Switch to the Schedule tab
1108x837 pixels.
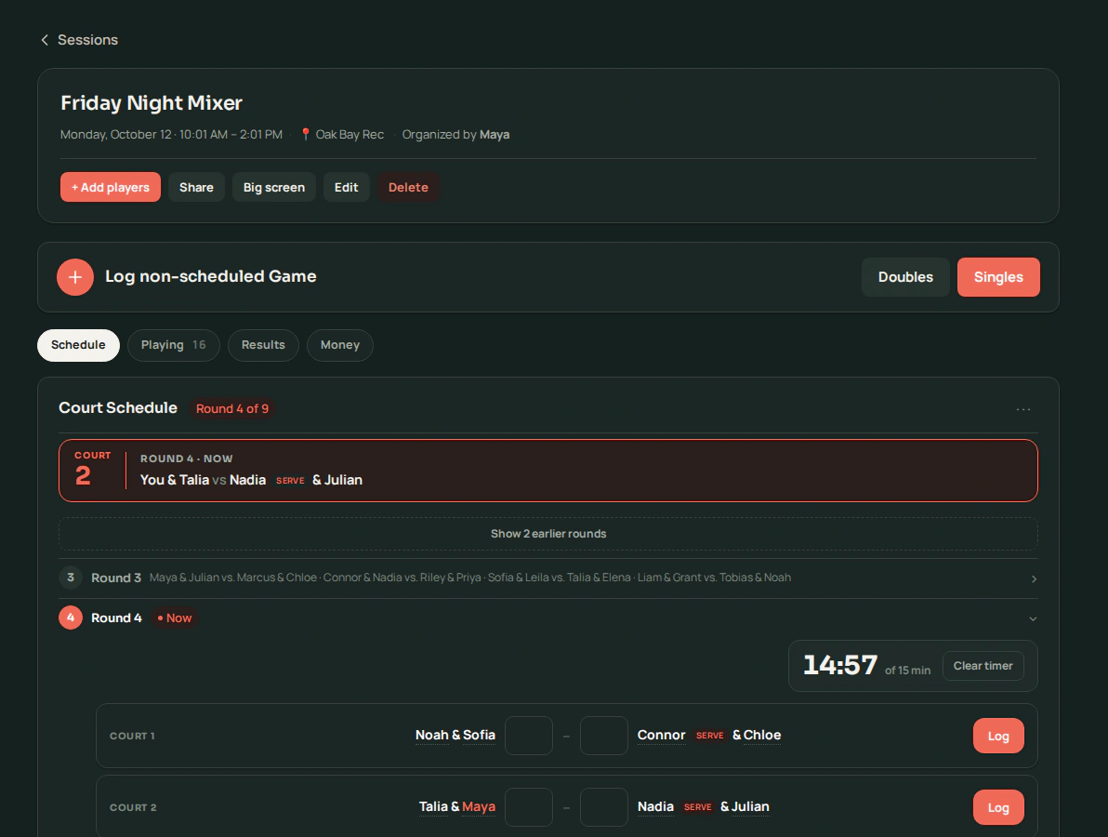coord(78,345)
